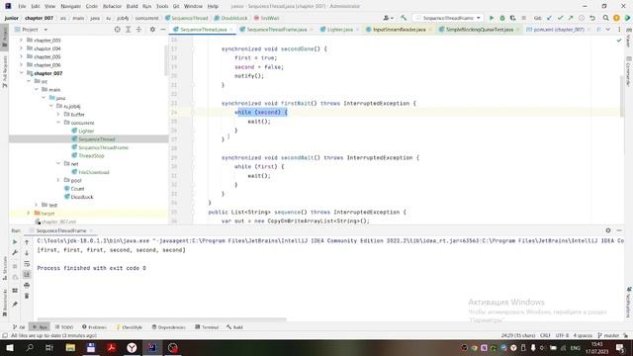Run with coverage from the main toolbar
Image resolution: width=633 pixels, height=356 pixels.
(x=512, y=18)
